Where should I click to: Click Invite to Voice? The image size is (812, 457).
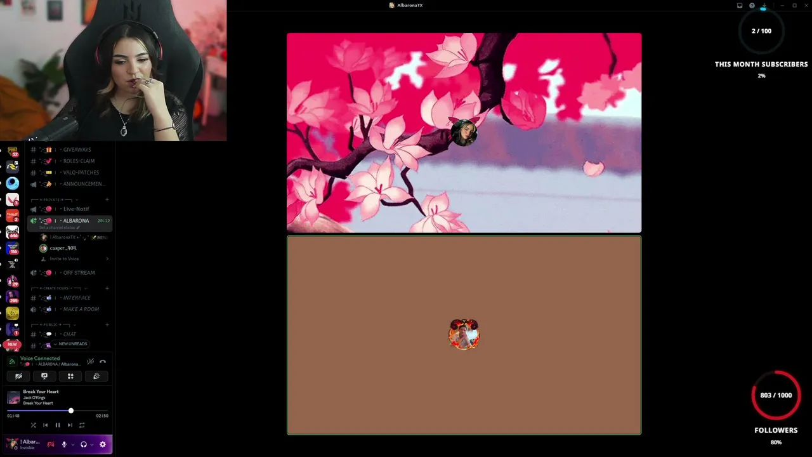[74, 259]
